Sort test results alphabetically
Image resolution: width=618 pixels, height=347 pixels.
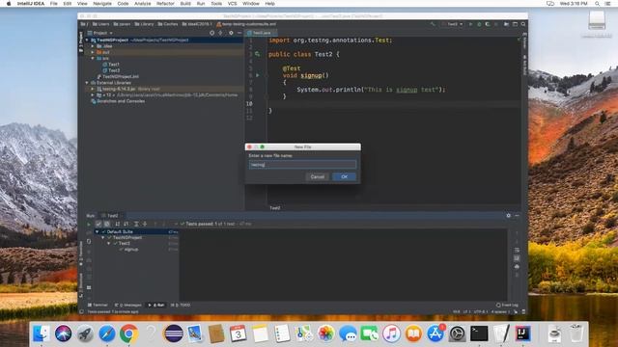(118, 224)
